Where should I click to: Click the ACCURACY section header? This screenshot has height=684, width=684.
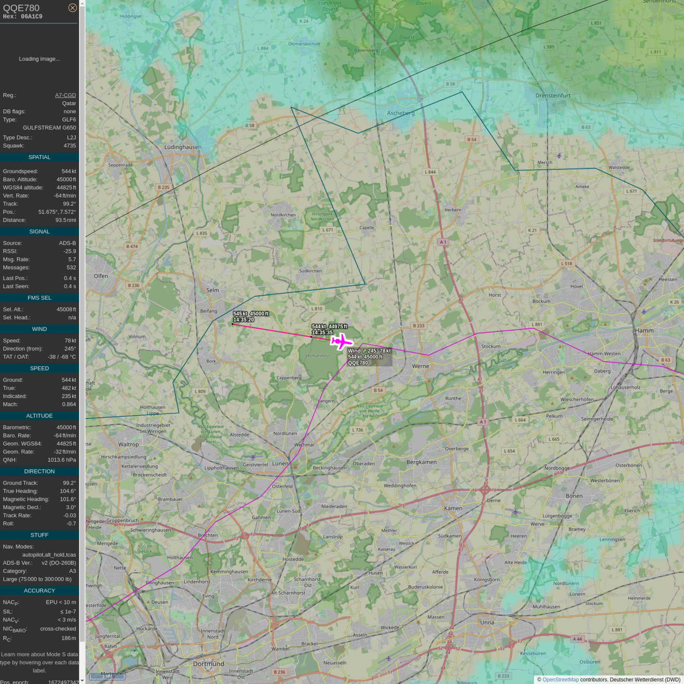[x=39, y=591]
